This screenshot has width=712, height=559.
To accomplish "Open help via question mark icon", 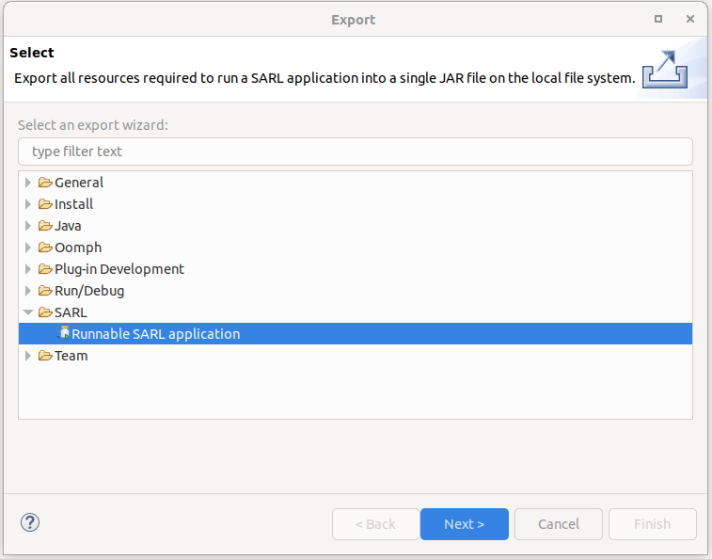I will (x=30, y=522).
